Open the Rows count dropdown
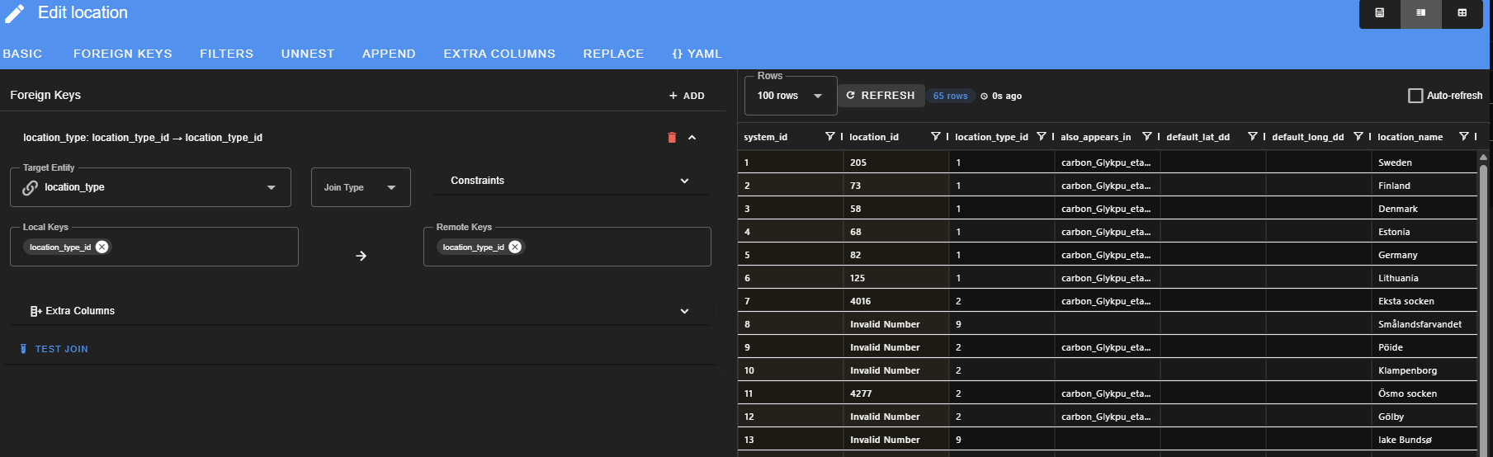The height and width of the screenshot is (457, 1493). pyautogui.click(x=790, y=96)
